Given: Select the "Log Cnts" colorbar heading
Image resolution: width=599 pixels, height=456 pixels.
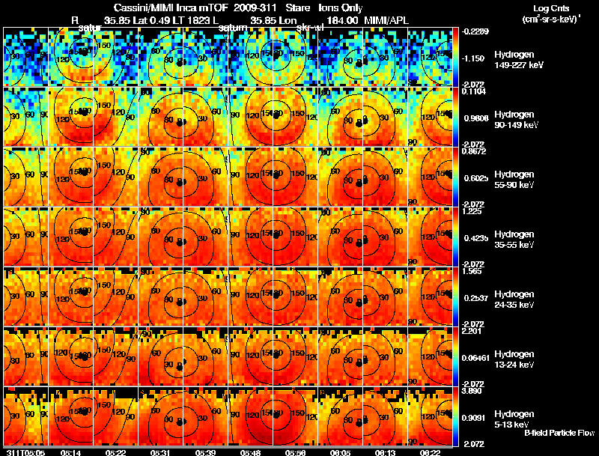Looking at the screenshot, I should coord(550,8).
